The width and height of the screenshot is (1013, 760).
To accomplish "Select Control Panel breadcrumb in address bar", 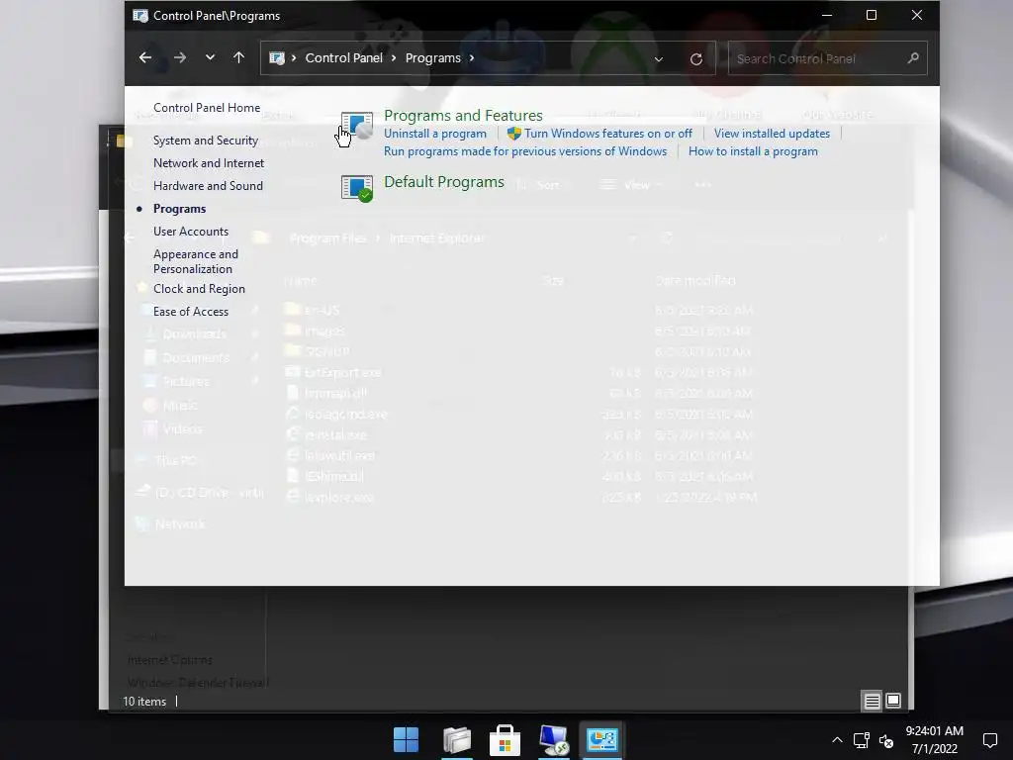I will click(343, 58).
